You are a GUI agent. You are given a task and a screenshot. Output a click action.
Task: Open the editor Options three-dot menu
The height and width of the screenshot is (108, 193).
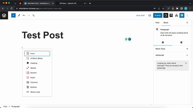(x=187, y=15)
